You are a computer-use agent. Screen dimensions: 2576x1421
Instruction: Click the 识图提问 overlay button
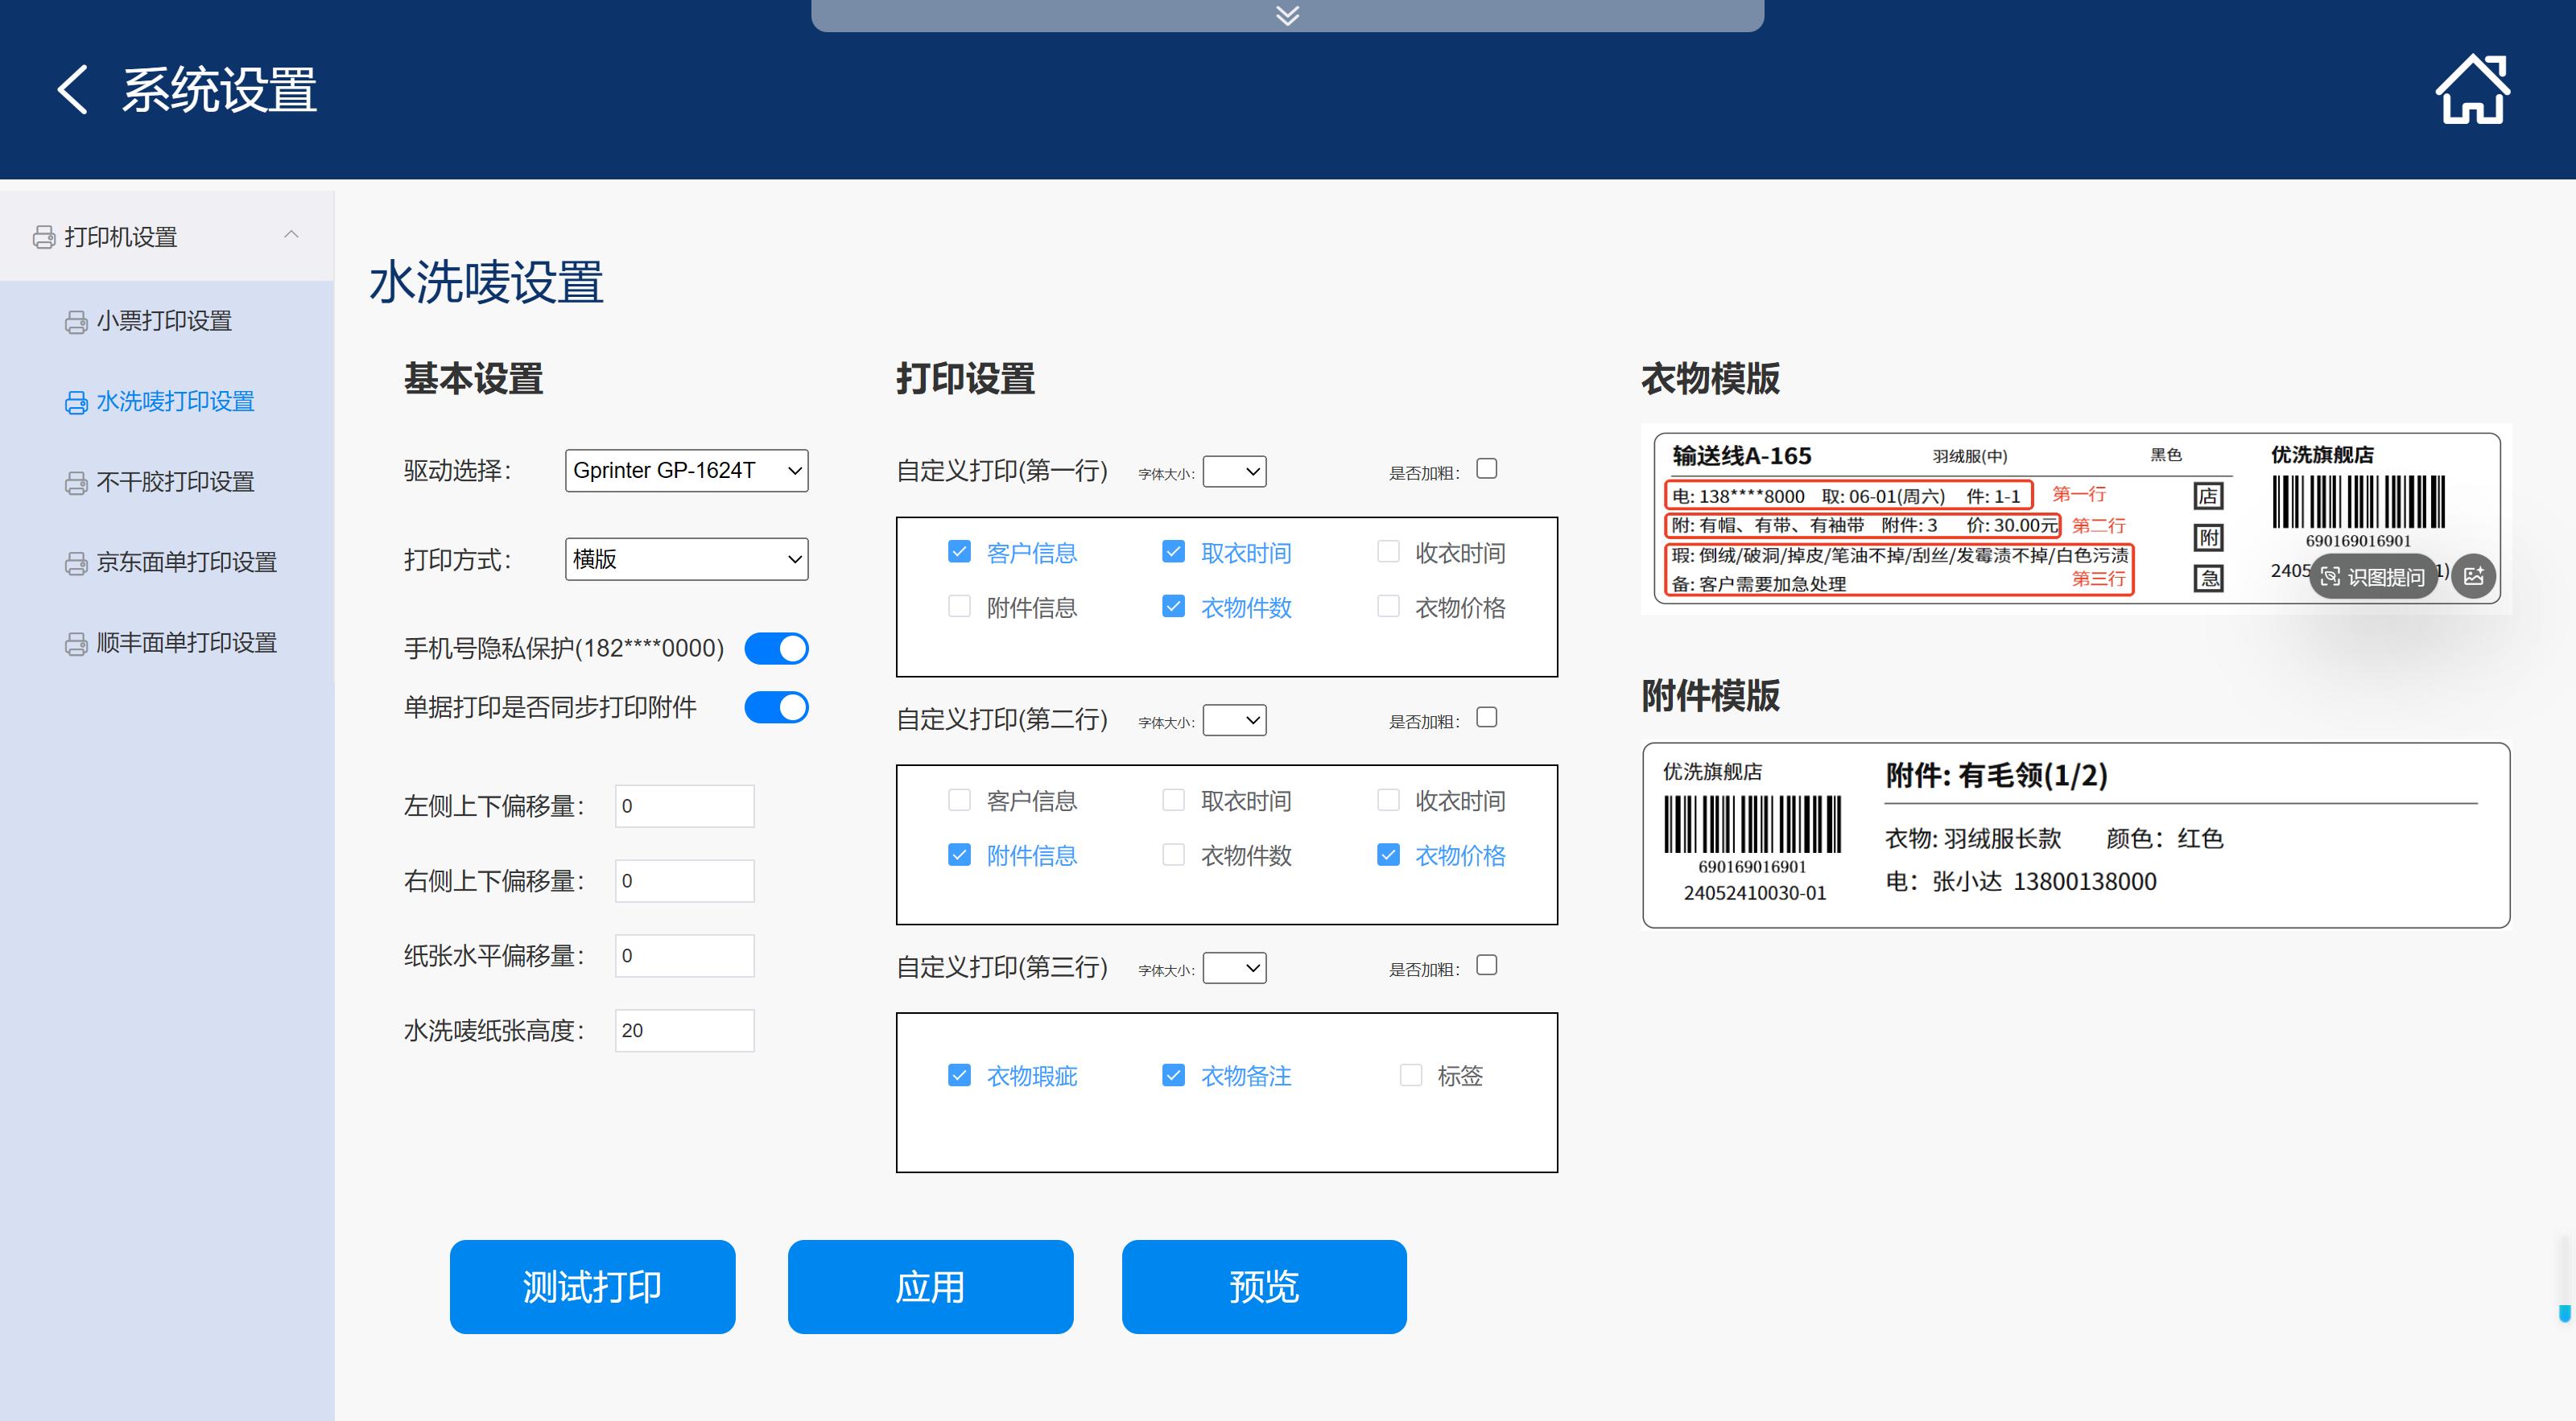(x=2372, y=577)
